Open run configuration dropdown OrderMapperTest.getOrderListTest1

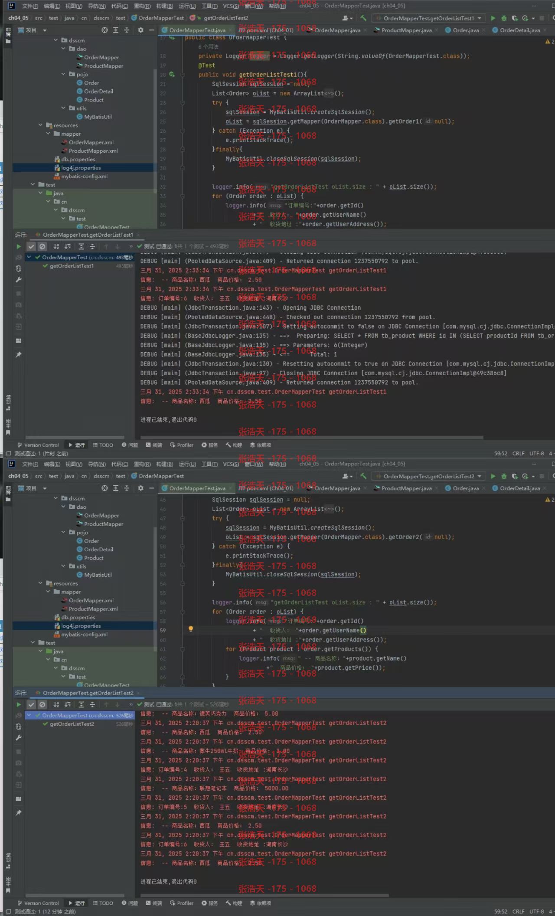point(428,18)
